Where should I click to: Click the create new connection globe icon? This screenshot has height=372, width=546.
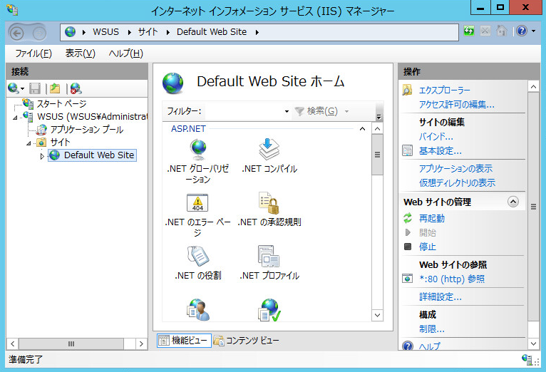[14, 89]
